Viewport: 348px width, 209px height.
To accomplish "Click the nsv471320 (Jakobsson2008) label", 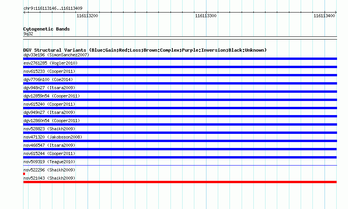I will click(x=53, y=137).
